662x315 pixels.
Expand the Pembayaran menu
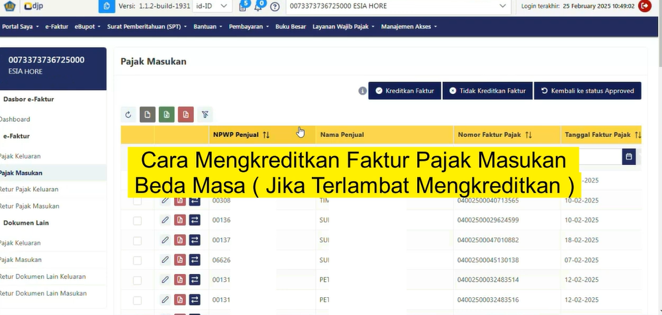tap(249, 26)
